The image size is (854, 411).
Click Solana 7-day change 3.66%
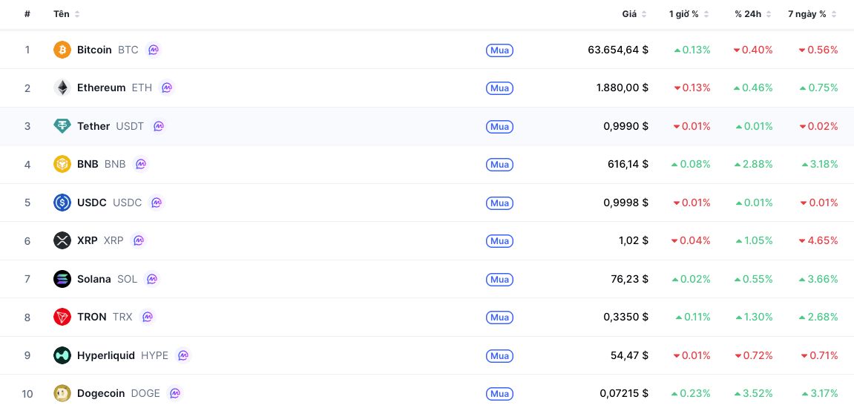pos(818,279)
